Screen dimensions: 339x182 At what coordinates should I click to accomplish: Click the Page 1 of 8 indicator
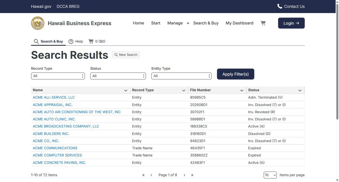(168, 175)
